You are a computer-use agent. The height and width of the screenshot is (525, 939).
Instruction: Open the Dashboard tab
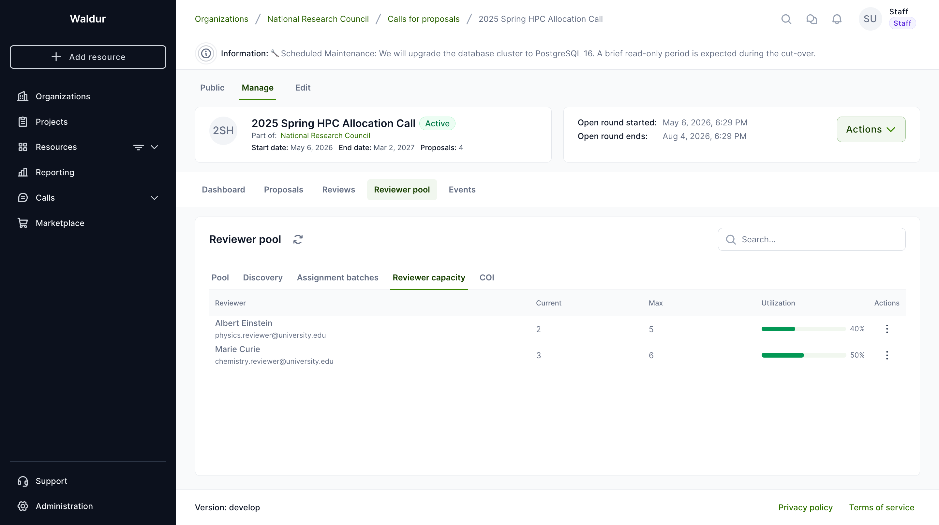tap(223, 190)
